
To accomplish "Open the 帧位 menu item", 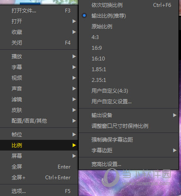I will 39,134.
